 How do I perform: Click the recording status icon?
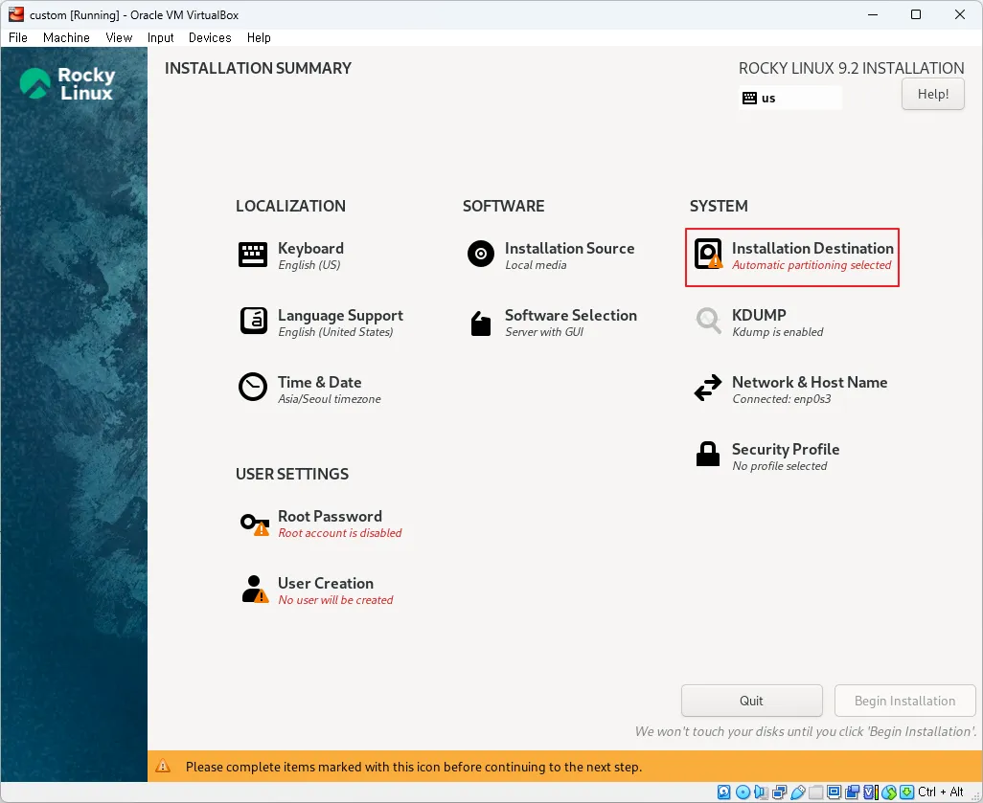(852, 792)
